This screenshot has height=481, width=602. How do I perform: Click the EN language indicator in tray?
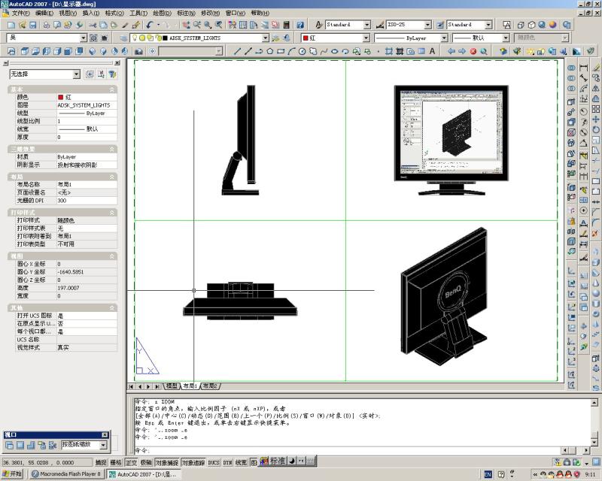488,474
